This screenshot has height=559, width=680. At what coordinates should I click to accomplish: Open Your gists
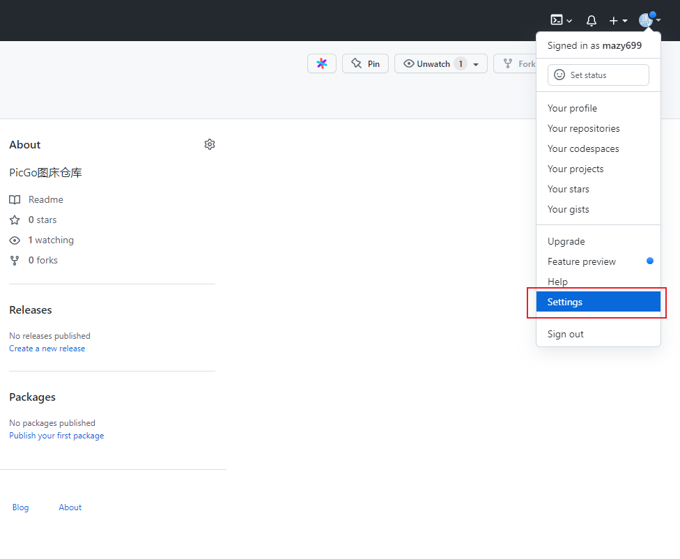coord(598,209)
